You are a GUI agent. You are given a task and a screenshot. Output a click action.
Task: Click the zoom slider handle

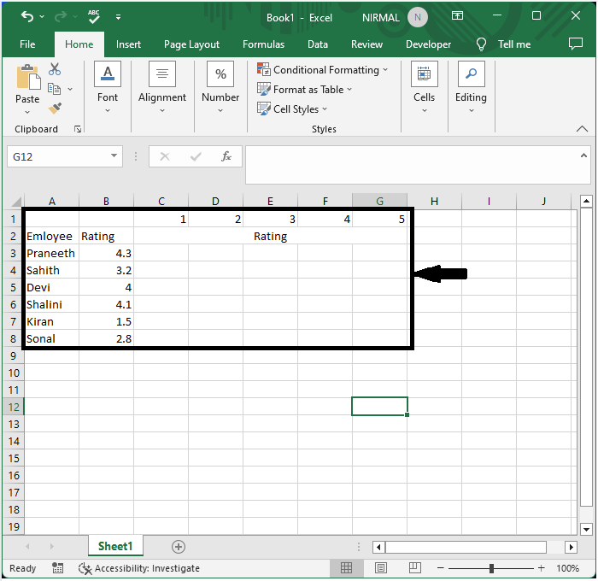[x=491, y=568]
